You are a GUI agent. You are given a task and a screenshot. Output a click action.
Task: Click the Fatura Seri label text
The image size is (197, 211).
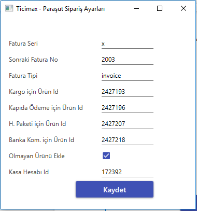23,44
